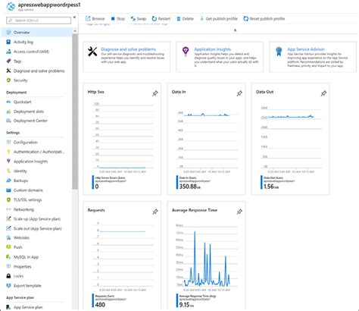Screen dimensions: 359x311
Task: Click the Export template icon
Action: 8,285
